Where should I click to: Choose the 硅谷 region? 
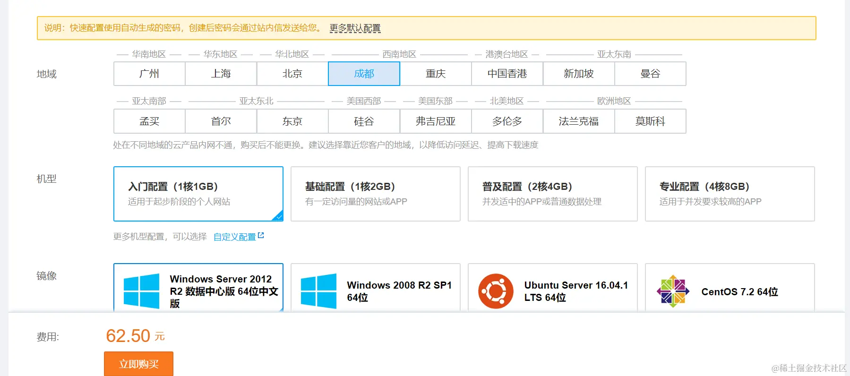364,121
